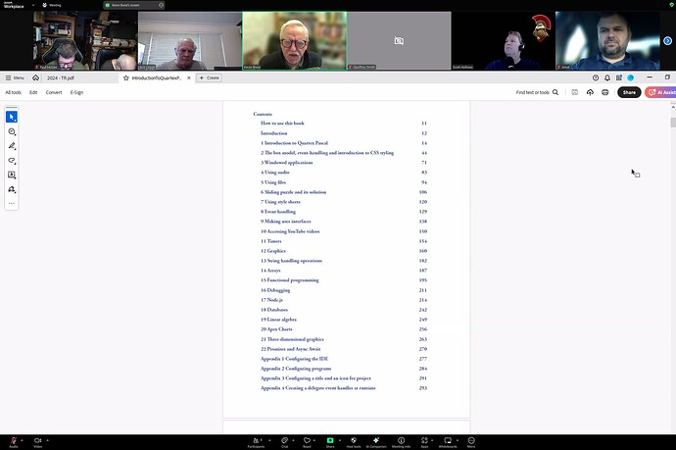The height and width of the screenshot is (450, 676).
Task: Open Zoom Participants panel
Action: (257, 442)
